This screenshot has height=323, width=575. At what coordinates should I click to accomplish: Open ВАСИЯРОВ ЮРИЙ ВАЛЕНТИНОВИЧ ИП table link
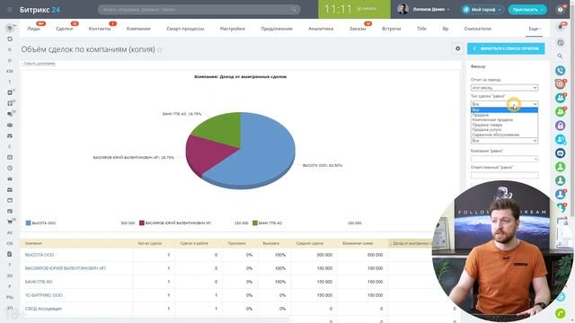(x=66, y=268)
